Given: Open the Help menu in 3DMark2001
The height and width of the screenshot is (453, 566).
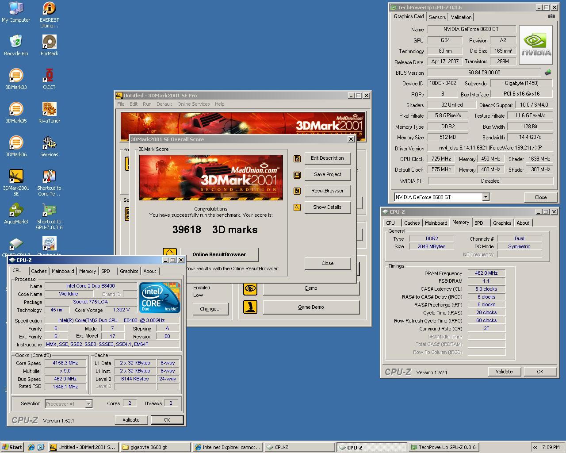Looking at the screenshot, I should [219, 104].
